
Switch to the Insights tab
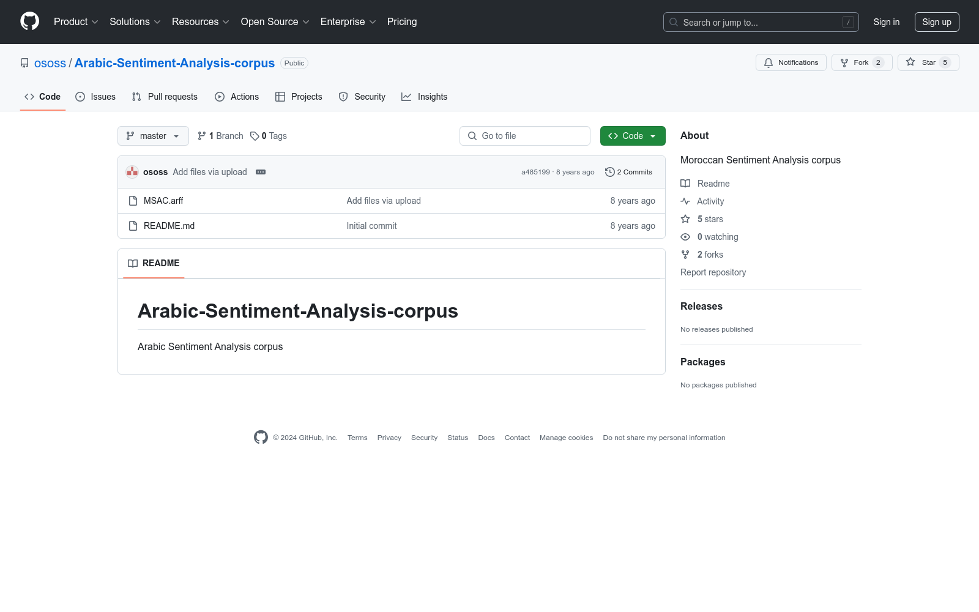click(425, 97)
